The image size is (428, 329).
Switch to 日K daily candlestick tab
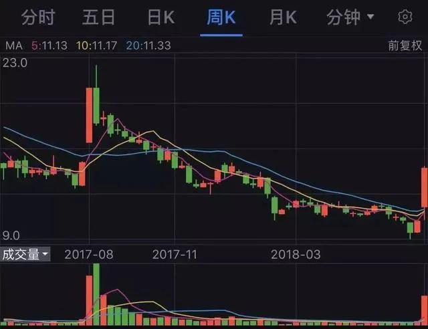click(x=160, y=17)
